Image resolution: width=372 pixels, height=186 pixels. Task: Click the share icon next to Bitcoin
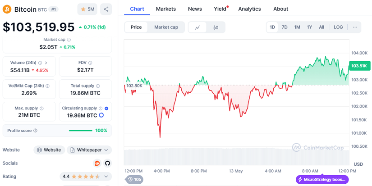(106, 9)
